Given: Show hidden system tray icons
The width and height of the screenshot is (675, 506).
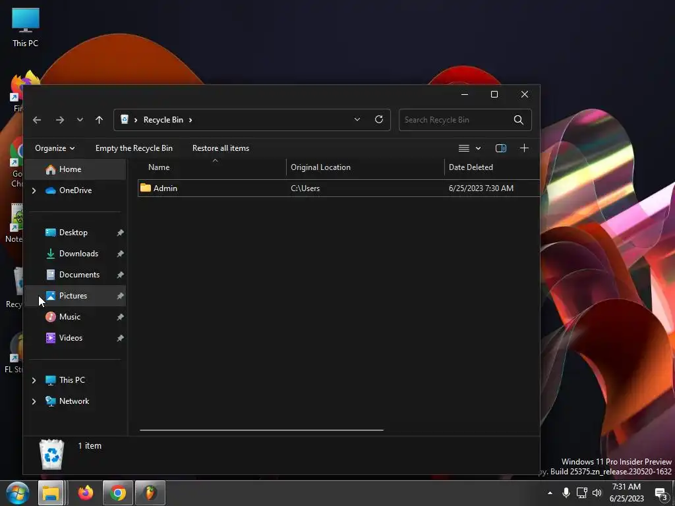Looking at the screenshot, I should tap(550, 493).
